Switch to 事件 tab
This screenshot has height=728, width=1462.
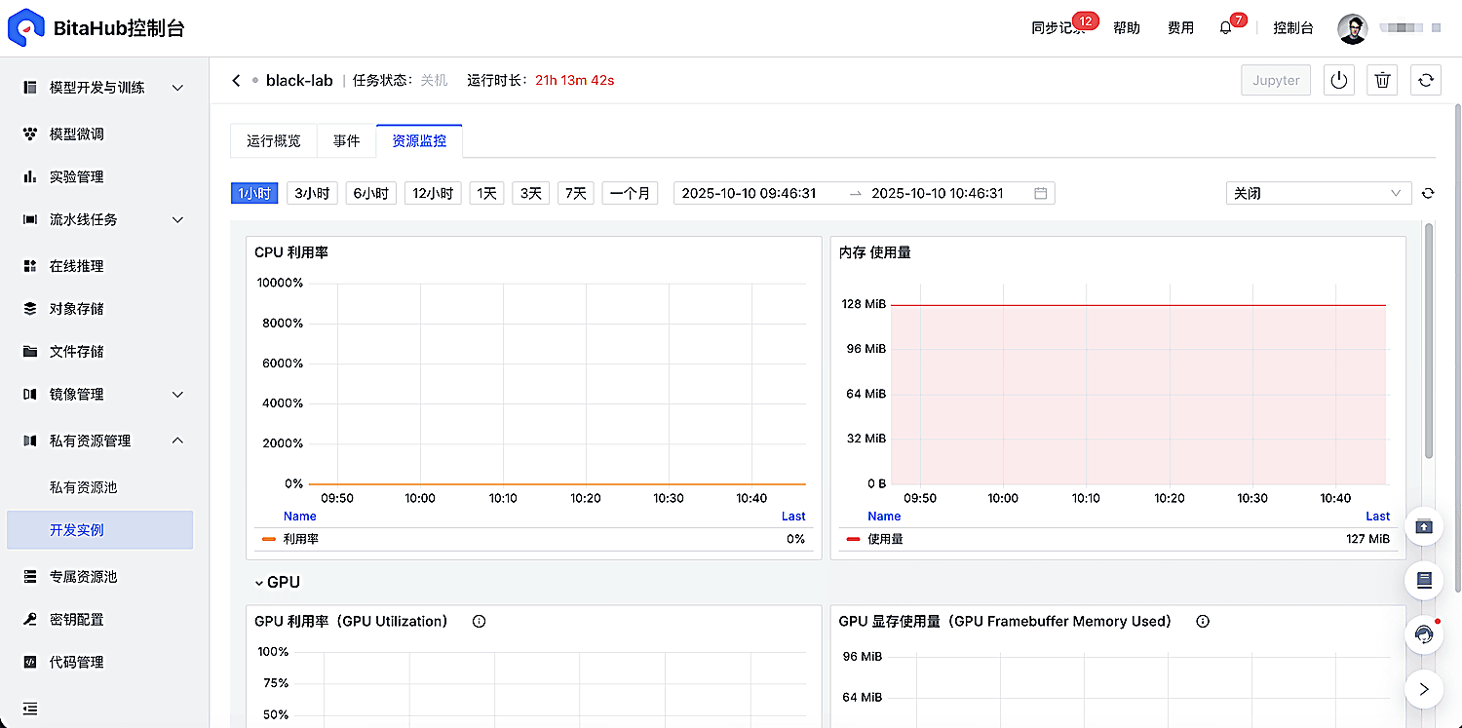click(x=347, y=140)
